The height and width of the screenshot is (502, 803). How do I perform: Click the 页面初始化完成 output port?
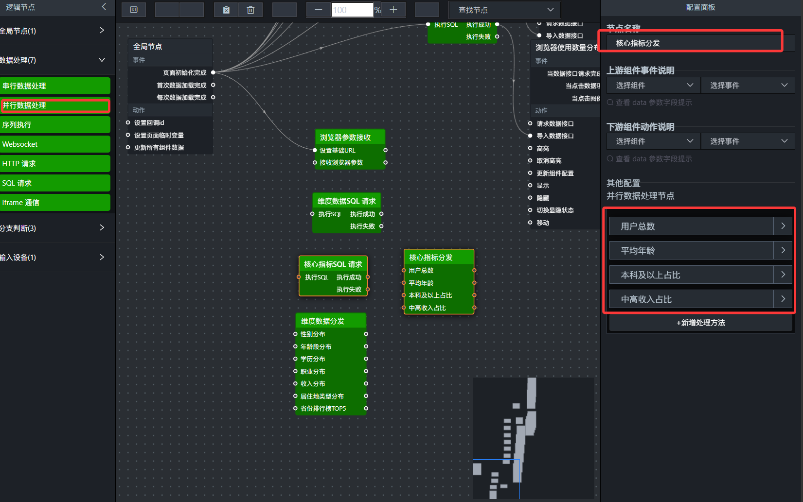pos(213,72)
